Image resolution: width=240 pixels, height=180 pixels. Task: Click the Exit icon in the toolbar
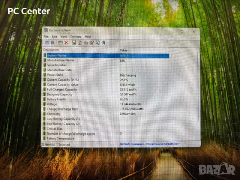pyautogui.click(x=103, y=42)
